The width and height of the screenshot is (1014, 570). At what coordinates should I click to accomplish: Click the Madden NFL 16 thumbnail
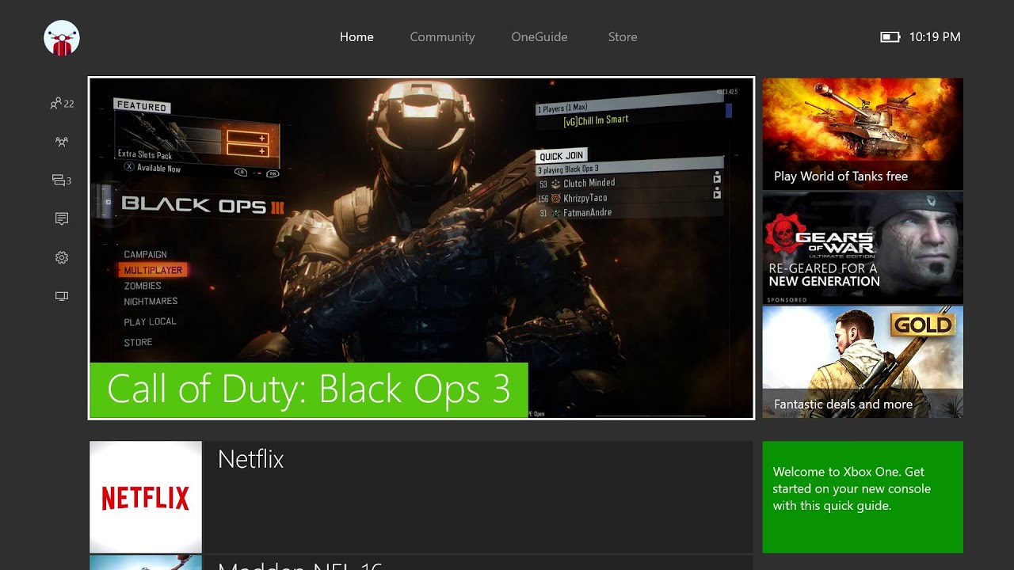[x=146, y=562]
